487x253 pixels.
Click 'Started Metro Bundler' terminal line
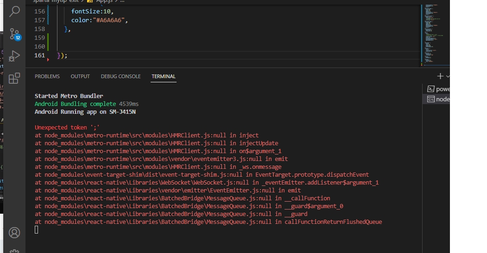pos(69,96)
